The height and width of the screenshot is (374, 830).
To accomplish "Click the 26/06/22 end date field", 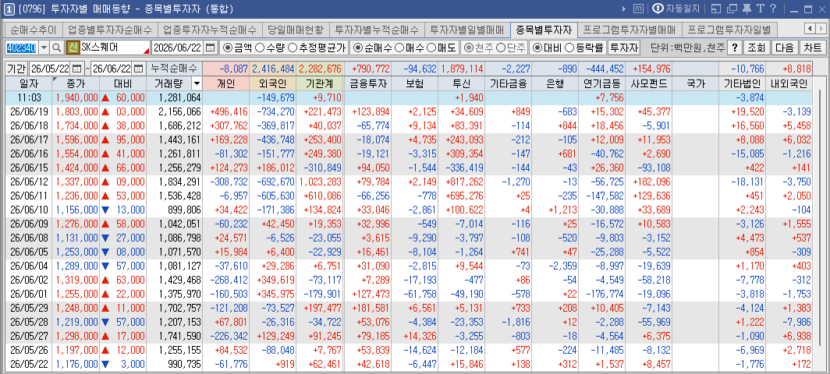I will (x=112, y=69).
